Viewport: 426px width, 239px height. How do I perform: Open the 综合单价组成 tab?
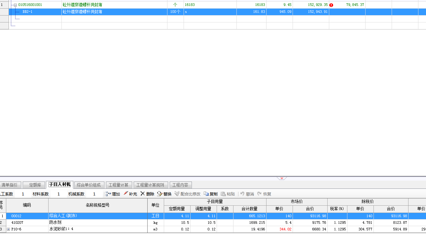click(x=89, y=185)
